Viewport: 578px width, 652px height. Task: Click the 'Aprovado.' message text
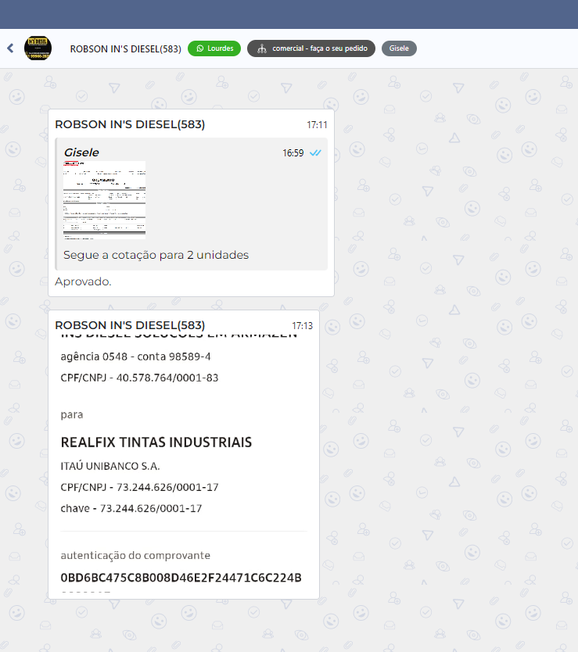click(x=83, y=281)
